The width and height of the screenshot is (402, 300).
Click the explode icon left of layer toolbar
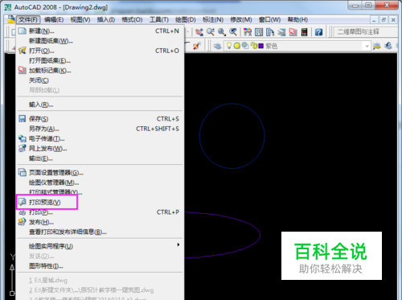(x=196, y=46)
